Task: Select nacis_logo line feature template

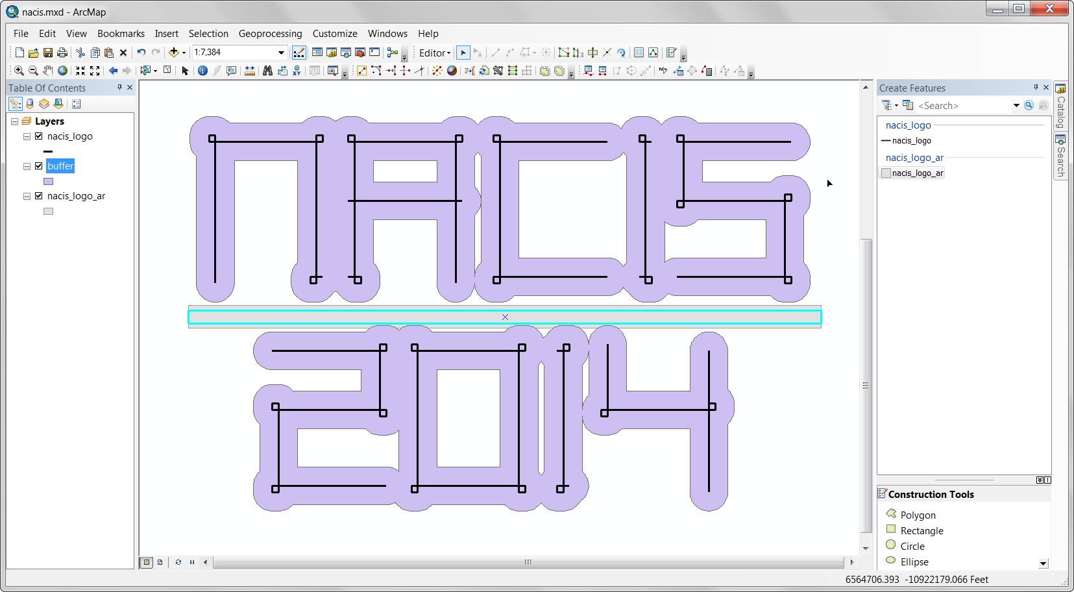Action: 906,141
